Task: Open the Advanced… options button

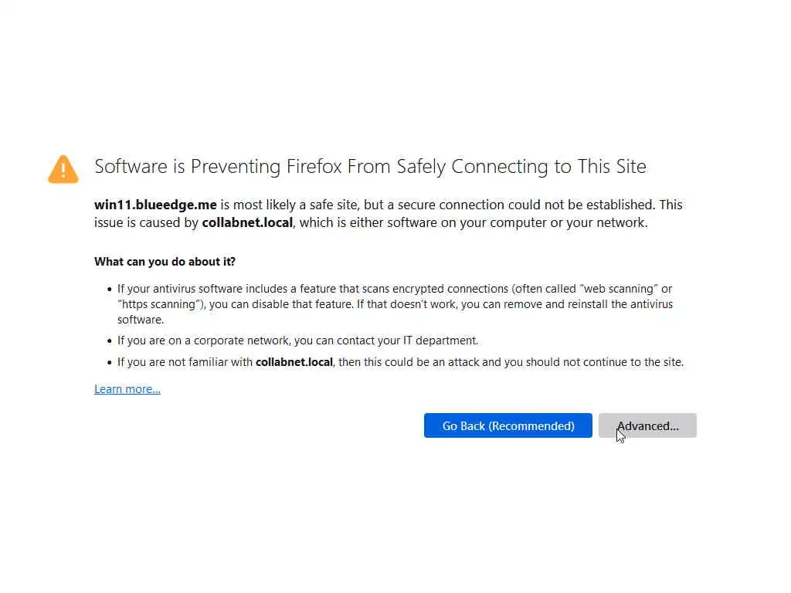Action: tap(647, 425)
